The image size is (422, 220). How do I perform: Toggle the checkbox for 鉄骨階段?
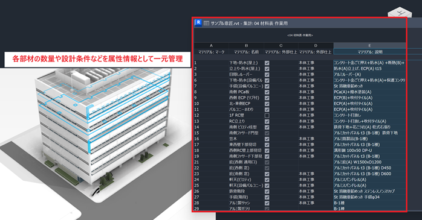[x=267, y=192]
